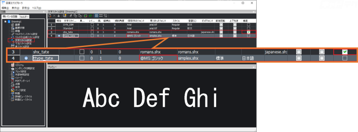Open ページ設定 in the tree

[20, 90]
